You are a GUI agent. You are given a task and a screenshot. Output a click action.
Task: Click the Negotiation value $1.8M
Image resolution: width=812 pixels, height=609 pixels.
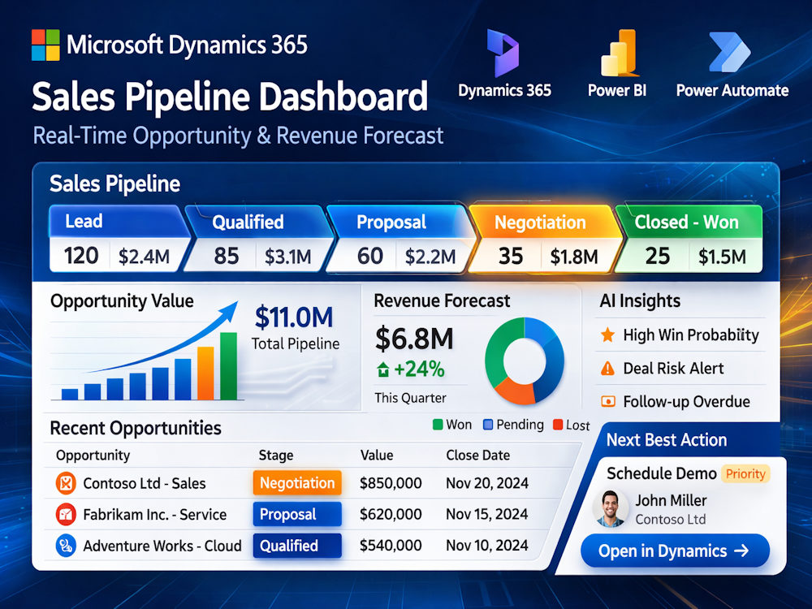(574, 257)
